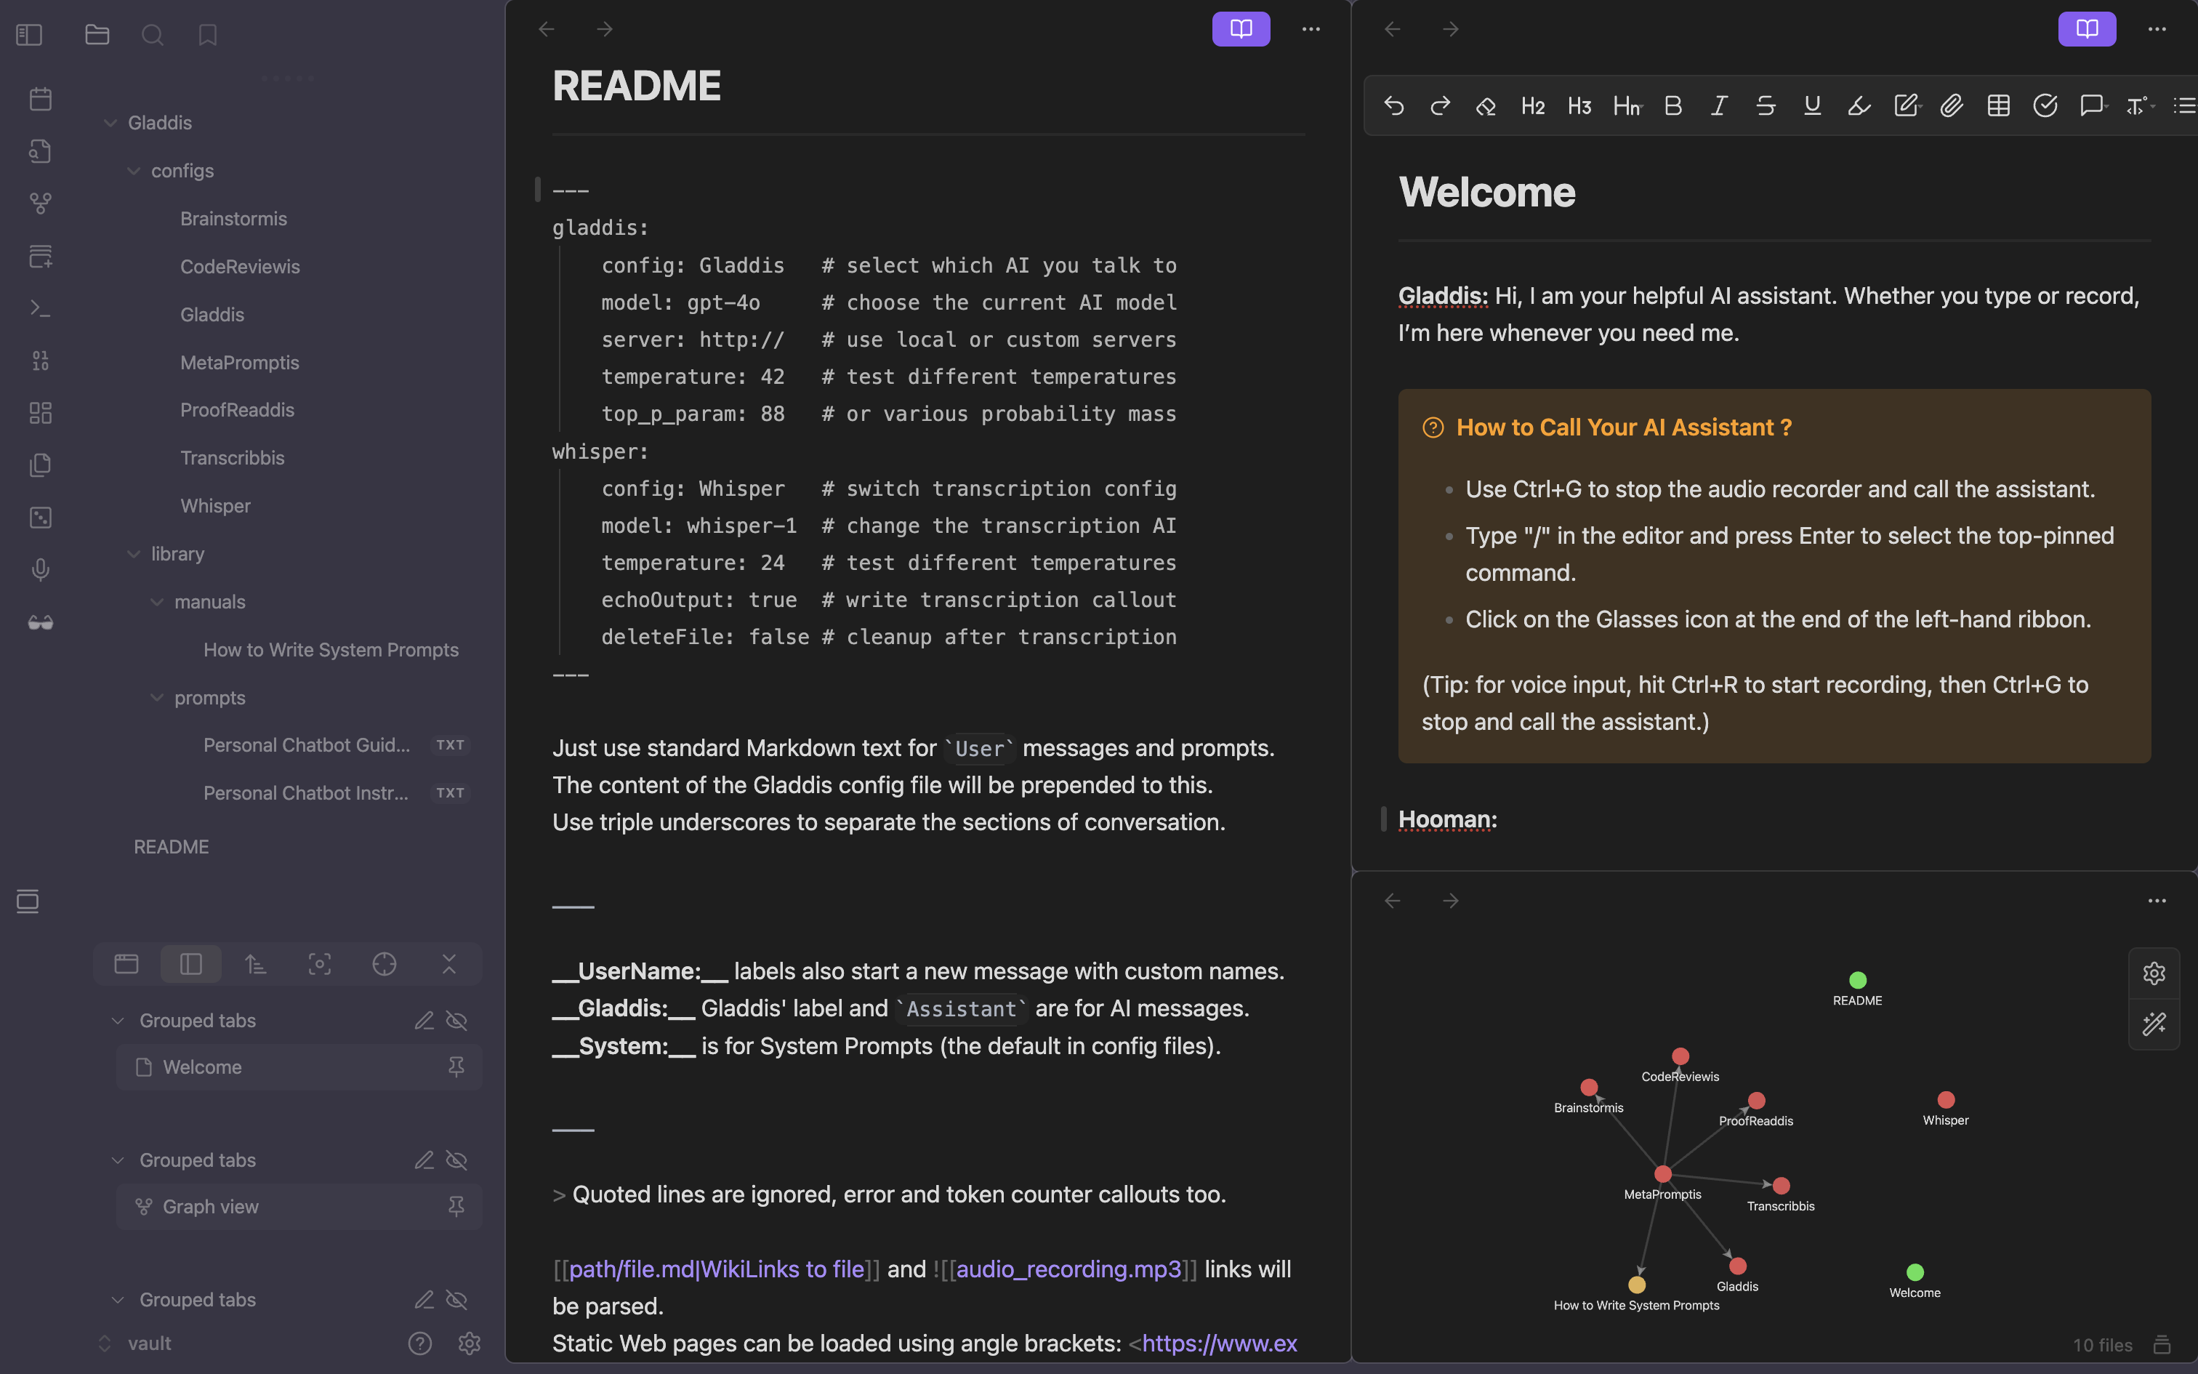The image size is (2198, 1374).
Task: Open graph view from ribbon icon
Action: point(40,203)
